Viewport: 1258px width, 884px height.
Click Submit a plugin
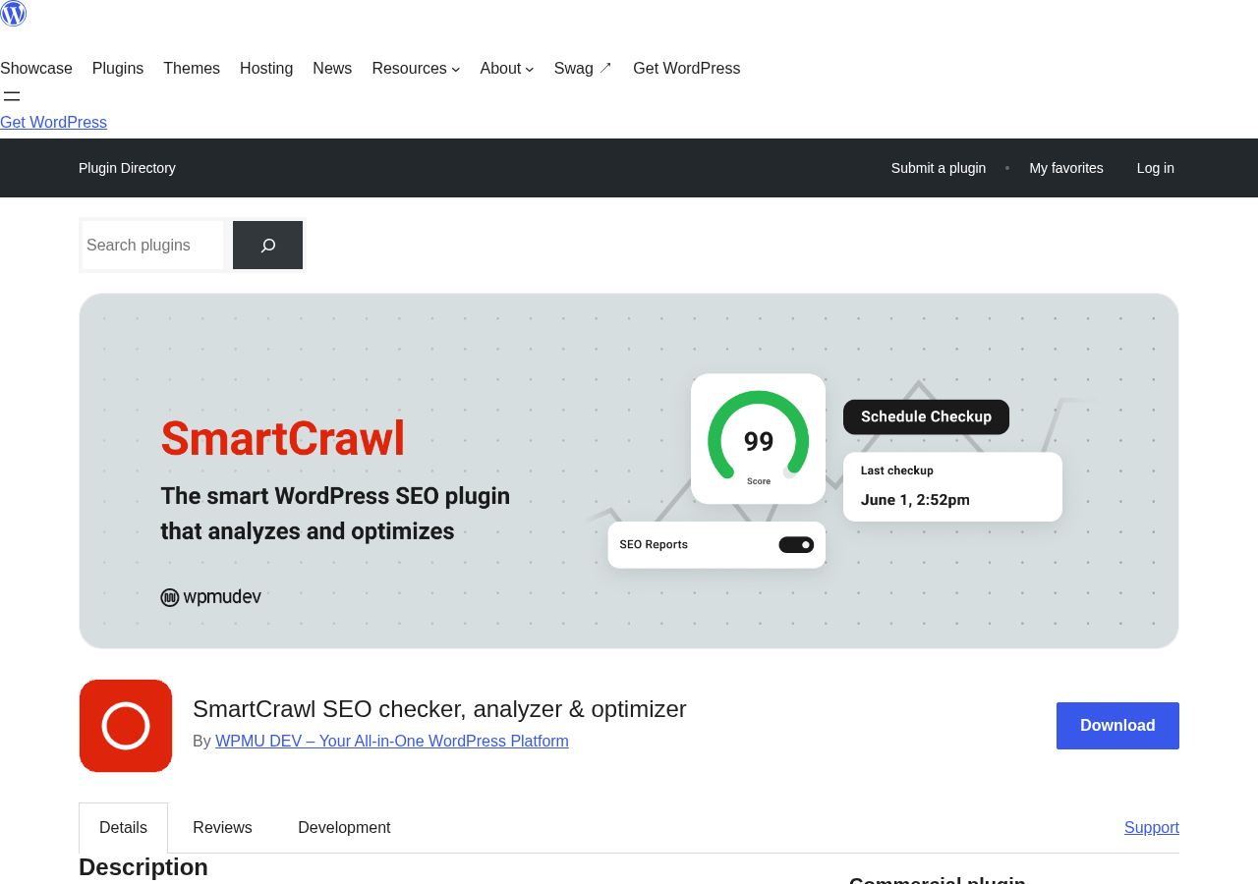click(939, 168)
